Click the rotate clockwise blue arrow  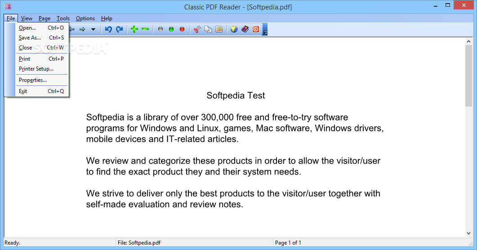119,29
